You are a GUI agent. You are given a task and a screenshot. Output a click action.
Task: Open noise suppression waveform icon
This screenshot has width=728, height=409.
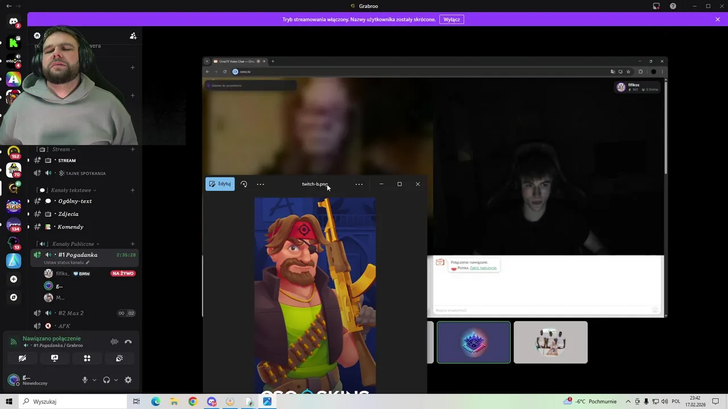pyautogui.click(x=114, y=341)
